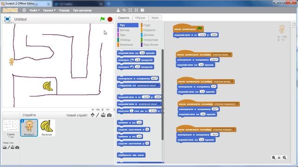The image size is (298, 167).
Task: Click palette move 10 steps value field
Action: [142, 53]
